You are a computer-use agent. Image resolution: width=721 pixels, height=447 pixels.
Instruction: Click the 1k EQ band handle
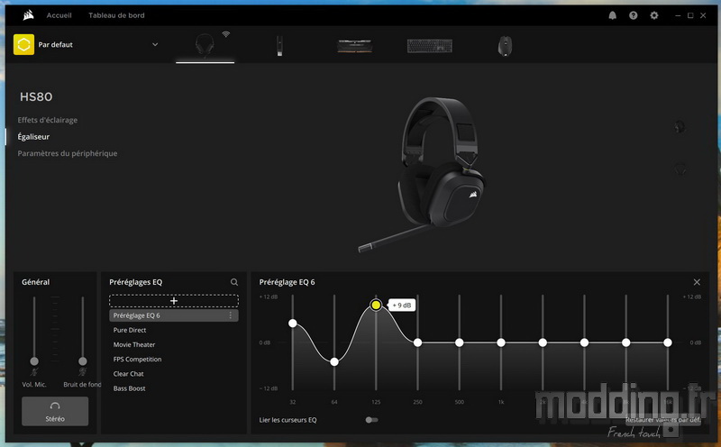point(501,342)
